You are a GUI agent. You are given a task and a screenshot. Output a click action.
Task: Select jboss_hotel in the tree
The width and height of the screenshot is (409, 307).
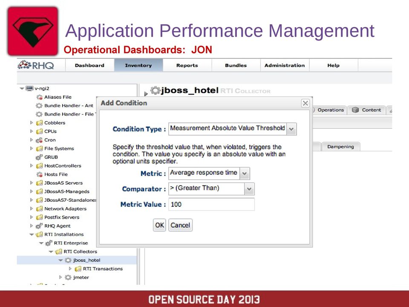coord(86,260)
